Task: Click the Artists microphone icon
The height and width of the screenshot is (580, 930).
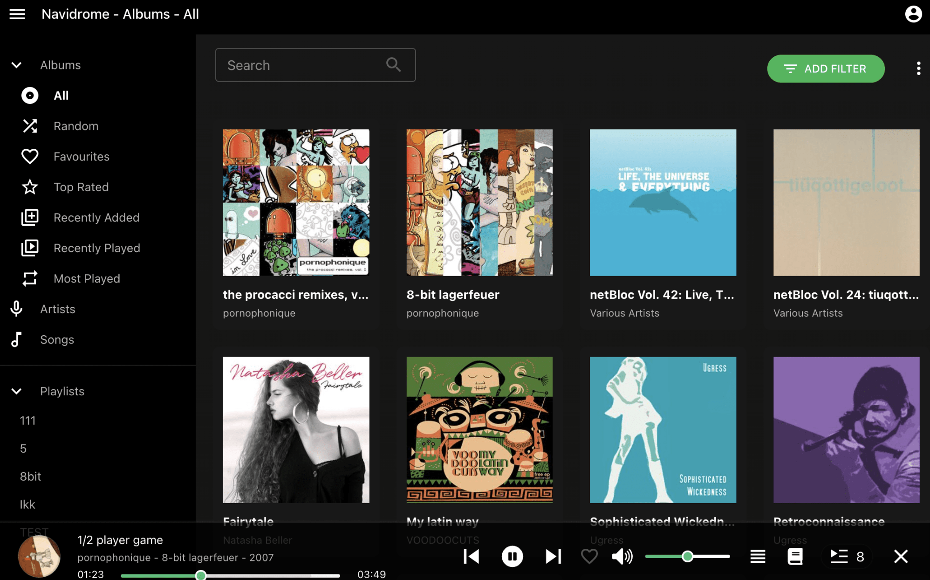Action: 16,309
